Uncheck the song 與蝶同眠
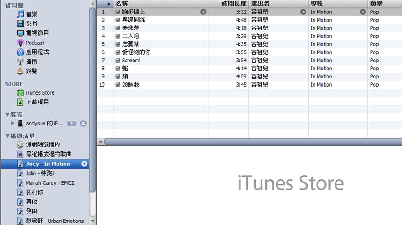This screenshot has width=402, height=225. tap(118, 20)
